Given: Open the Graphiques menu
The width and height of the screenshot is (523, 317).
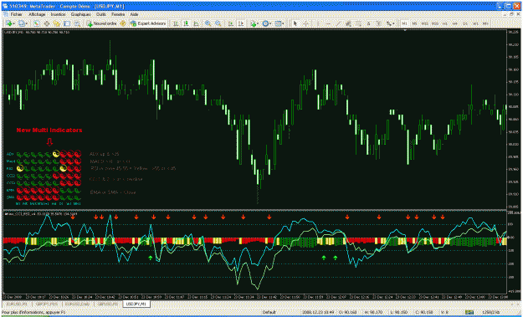Looking at the screenshot, I should pyautogui.click(x=80, y=15).
